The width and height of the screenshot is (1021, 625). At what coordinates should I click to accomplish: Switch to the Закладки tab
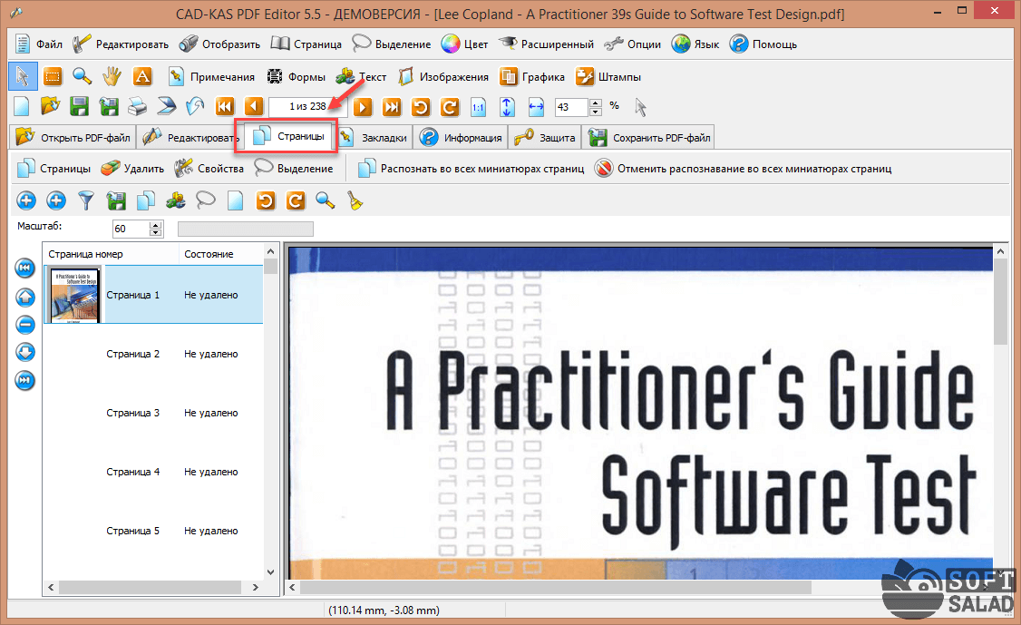pos(374,138)
